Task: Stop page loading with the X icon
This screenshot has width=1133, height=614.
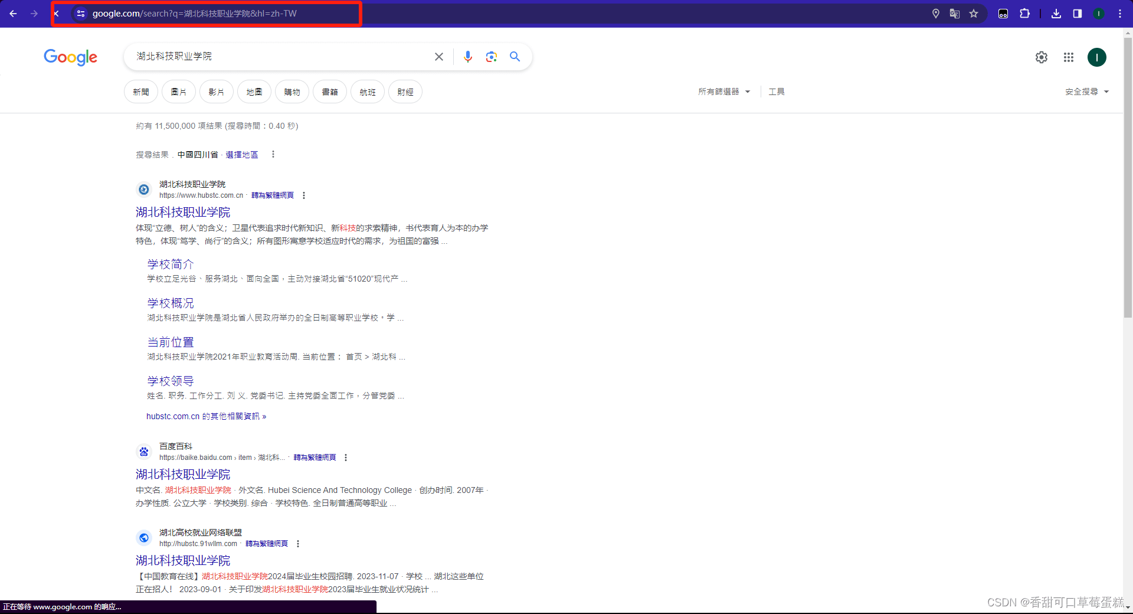Action: click(57, 14)
